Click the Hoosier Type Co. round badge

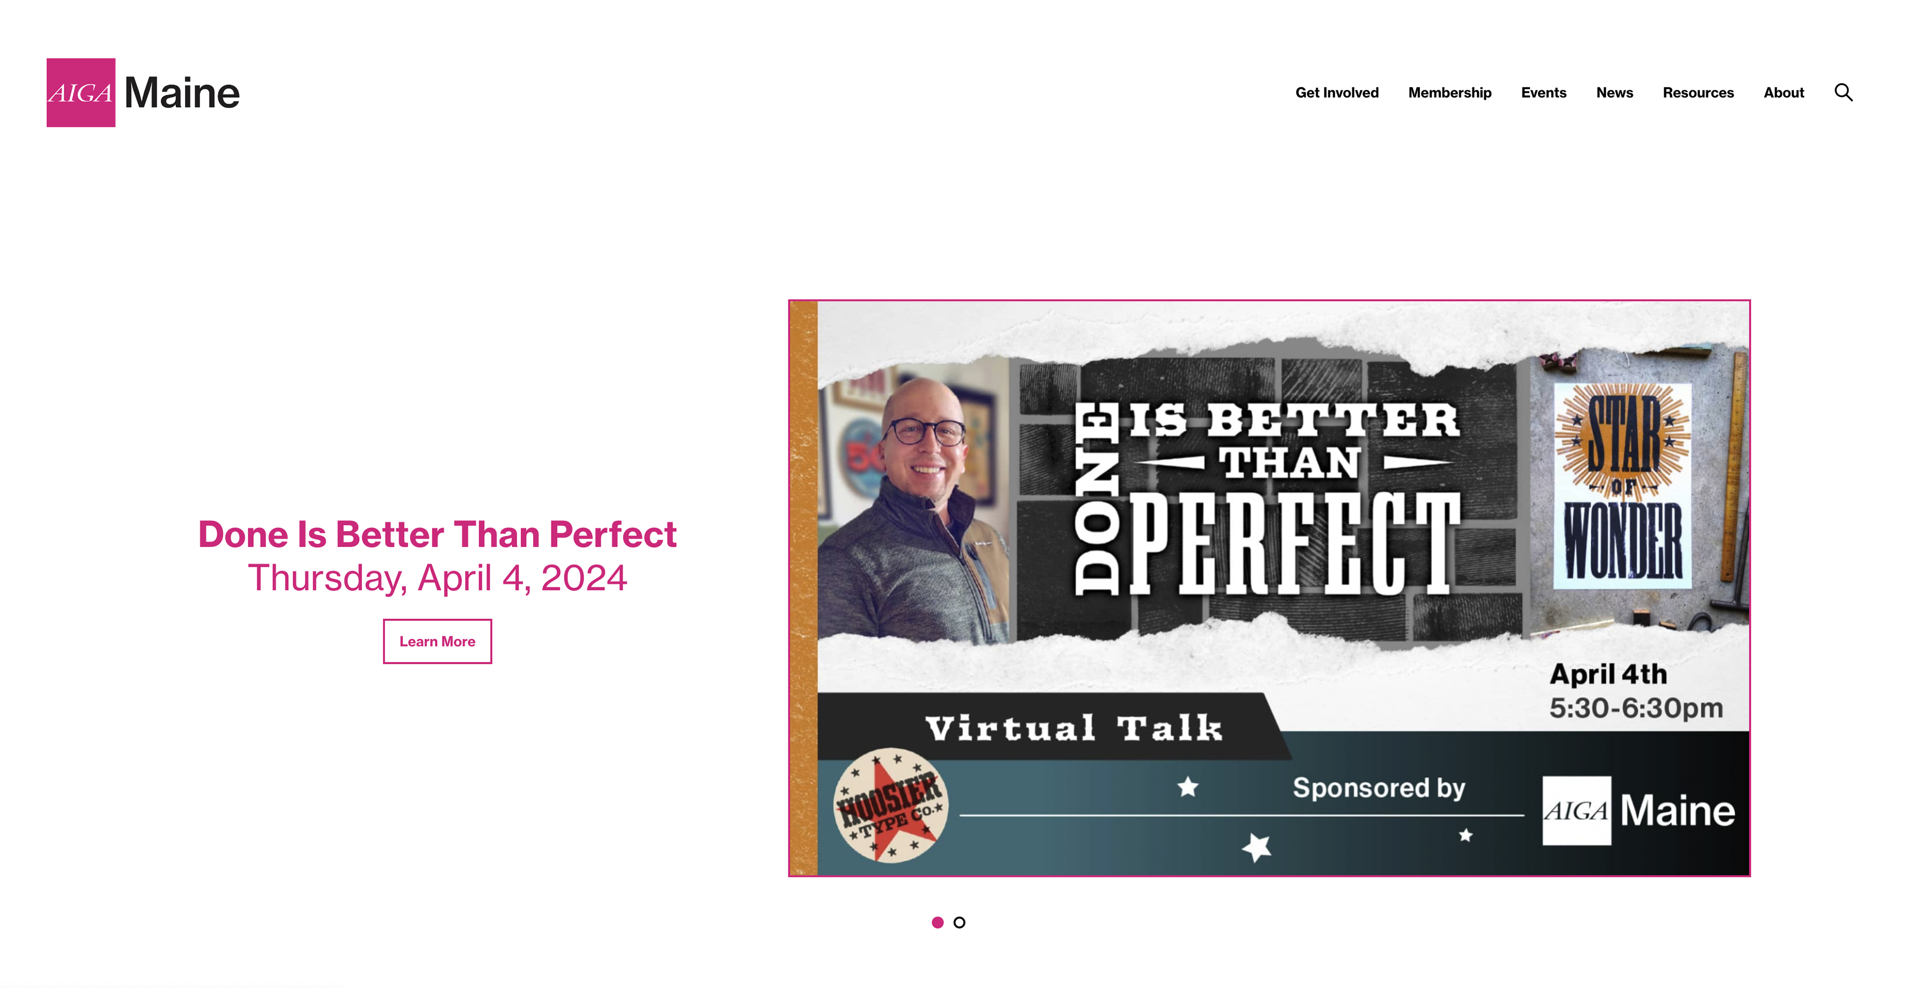890,806
